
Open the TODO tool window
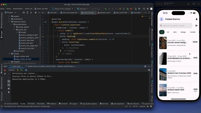click(31, 104)
